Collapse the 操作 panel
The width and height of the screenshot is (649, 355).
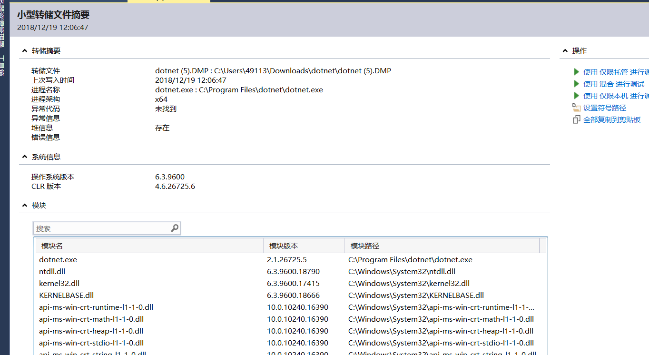tap(565, 50)
